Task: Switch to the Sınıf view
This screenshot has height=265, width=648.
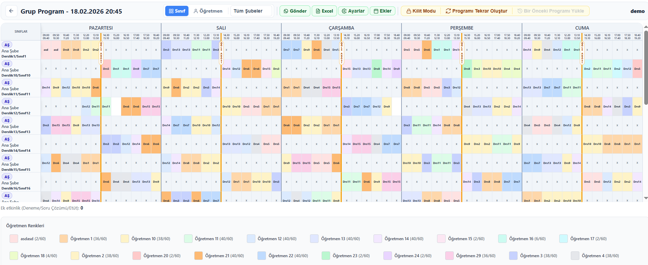Action: [177, 11]
